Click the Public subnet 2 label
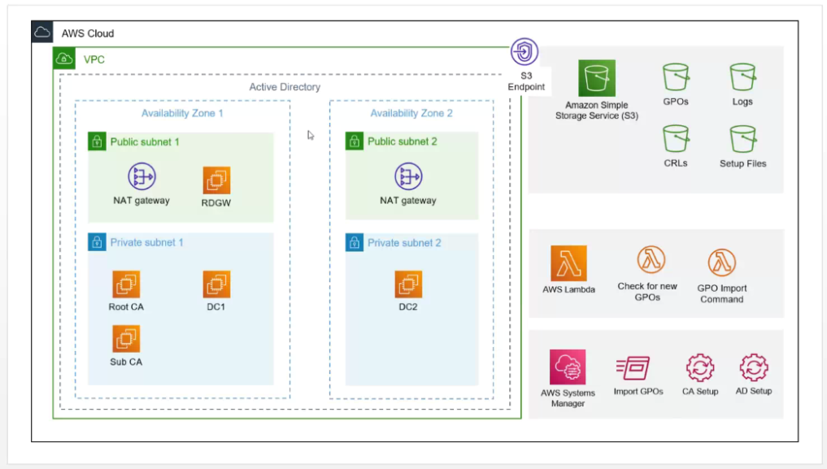 tap(403, 141)
